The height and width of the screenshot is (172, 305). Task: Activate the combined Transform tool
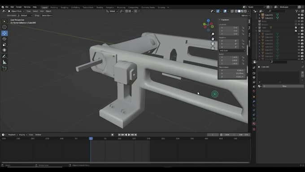click(4, 50)
